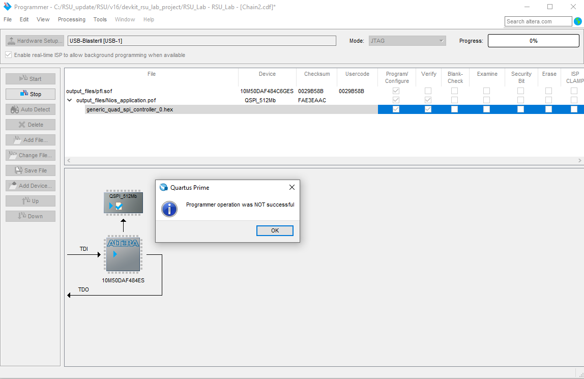584x379 pixels.
Task: Toggle the checkbox on QSPI_512Mb device
Action: pos(119,206)
